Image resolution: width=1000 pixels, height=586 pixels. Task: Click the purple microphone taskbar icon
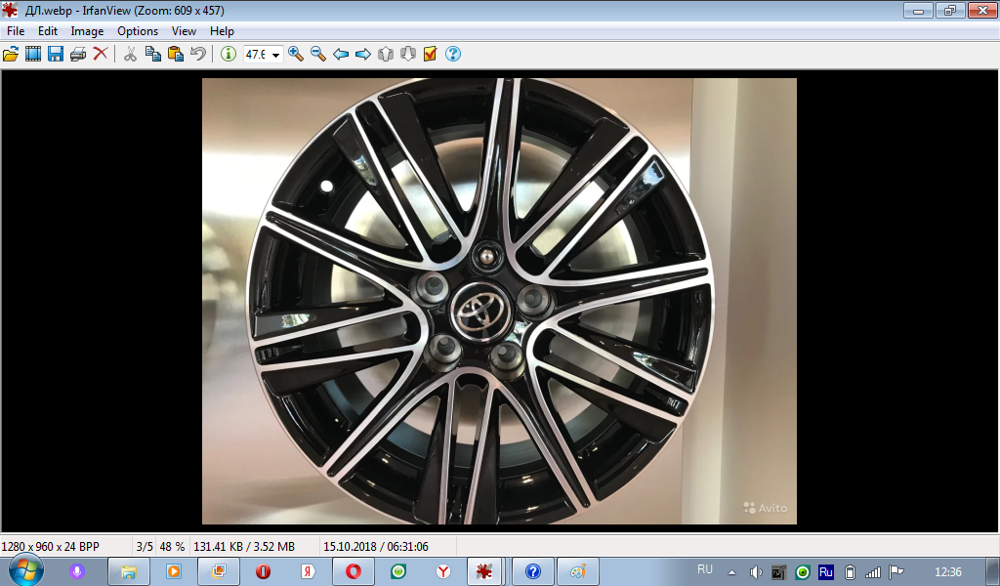[x=77, y=571]
